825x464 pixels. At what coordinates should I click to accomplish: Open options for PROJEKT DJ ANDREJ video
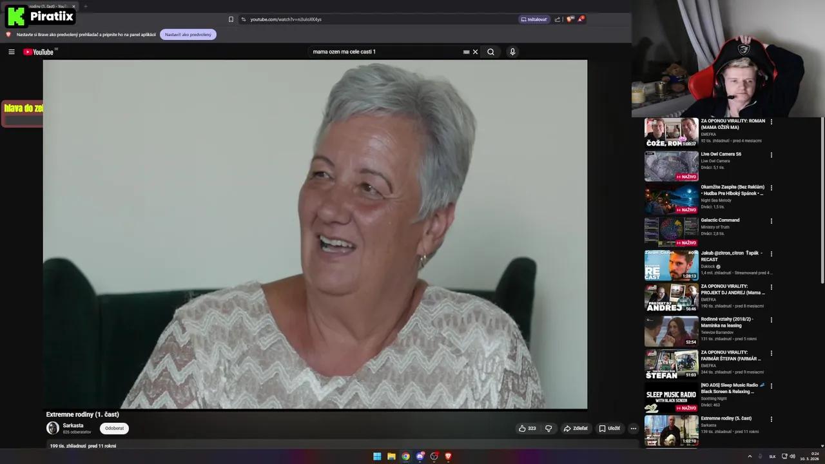click(x=771, y=287)
